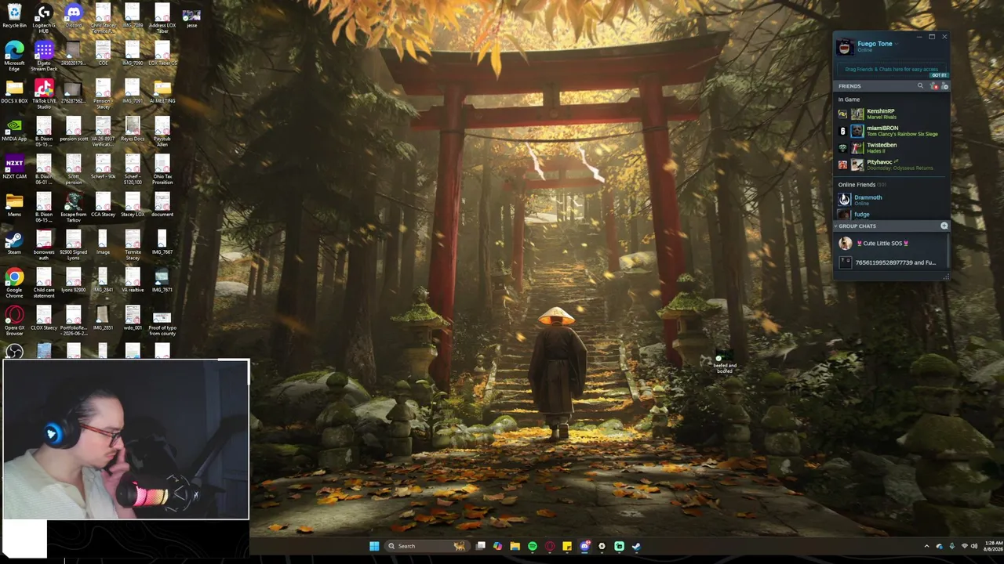
Task: Select the 92900 Signed Lyons file
Action: click(x=74, y=245)
